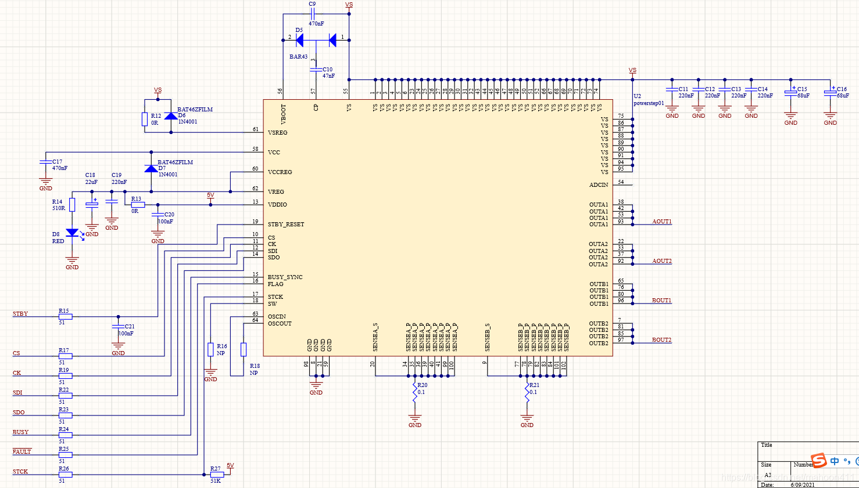
Task: Click the BAR43 part label
Action: coord(299,57)
